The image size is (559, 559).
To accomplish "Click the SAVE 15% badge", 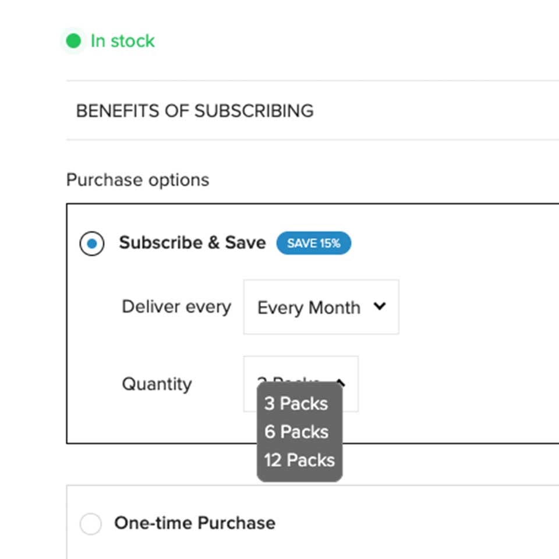I will (x=313, y=243).
